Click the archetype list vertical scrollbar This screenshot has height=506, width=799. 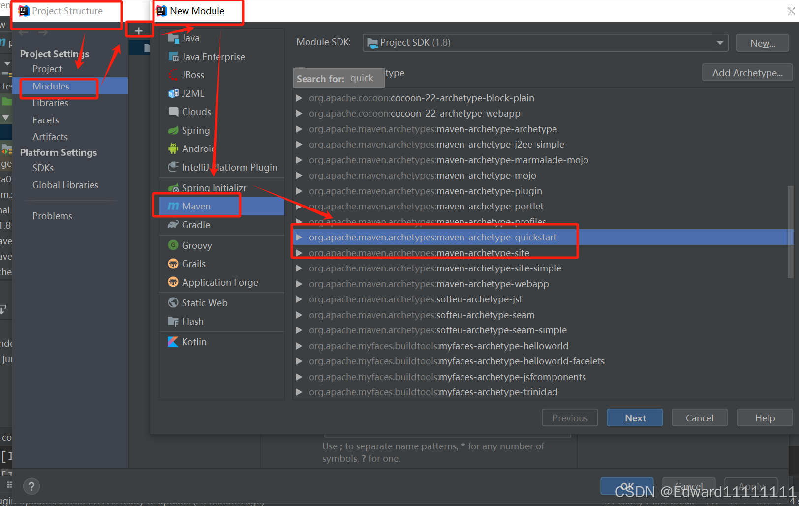coord(790,231)
